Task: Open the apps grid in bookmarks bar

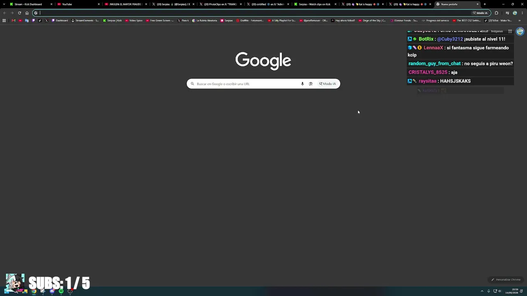Action: [4, 21]
